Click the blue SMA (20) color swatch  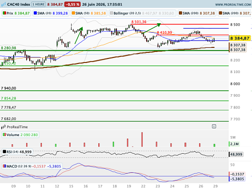click(x=35, y=13)
